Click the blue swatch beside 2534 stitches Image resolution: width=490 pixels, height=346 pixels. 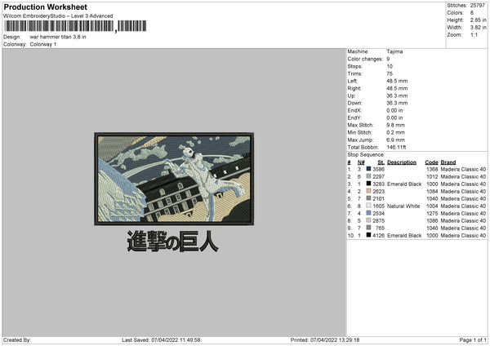(369, 213)
